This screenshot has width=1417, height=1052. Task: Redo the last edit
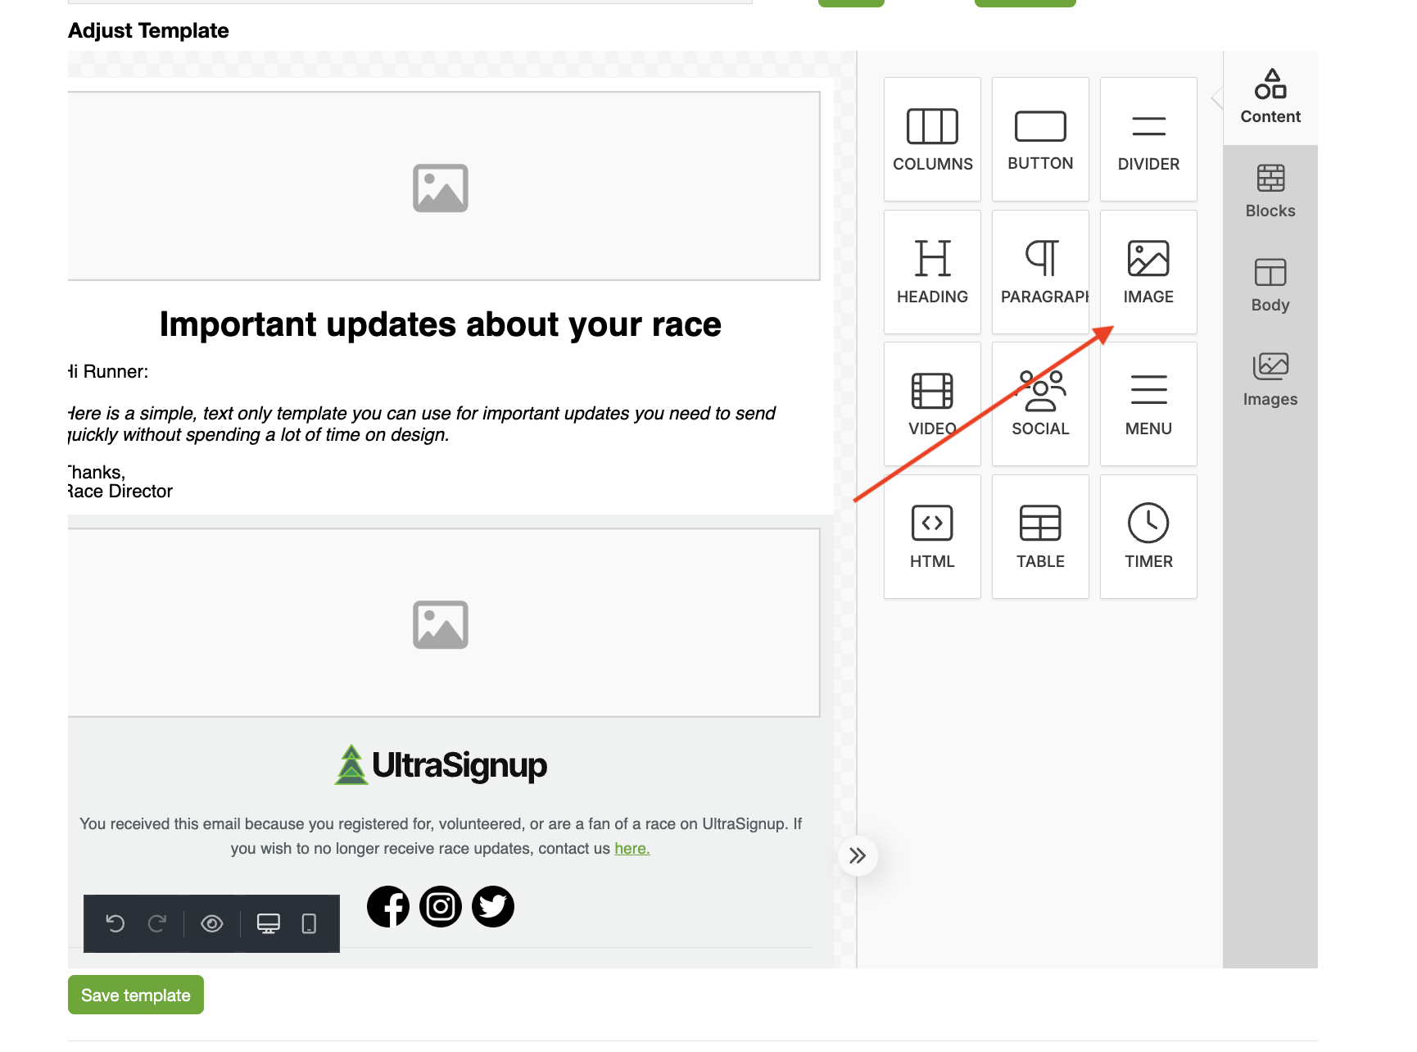pos(157,923)
